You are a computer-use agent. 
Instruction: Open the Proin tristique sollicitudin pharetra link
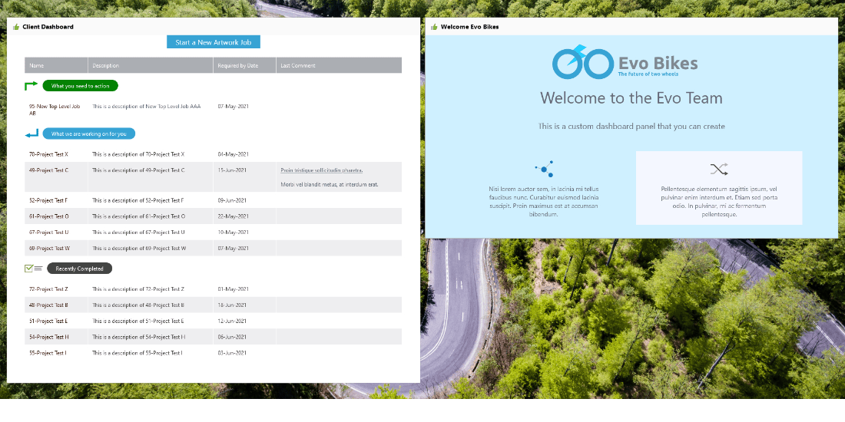tap(321, 170)
